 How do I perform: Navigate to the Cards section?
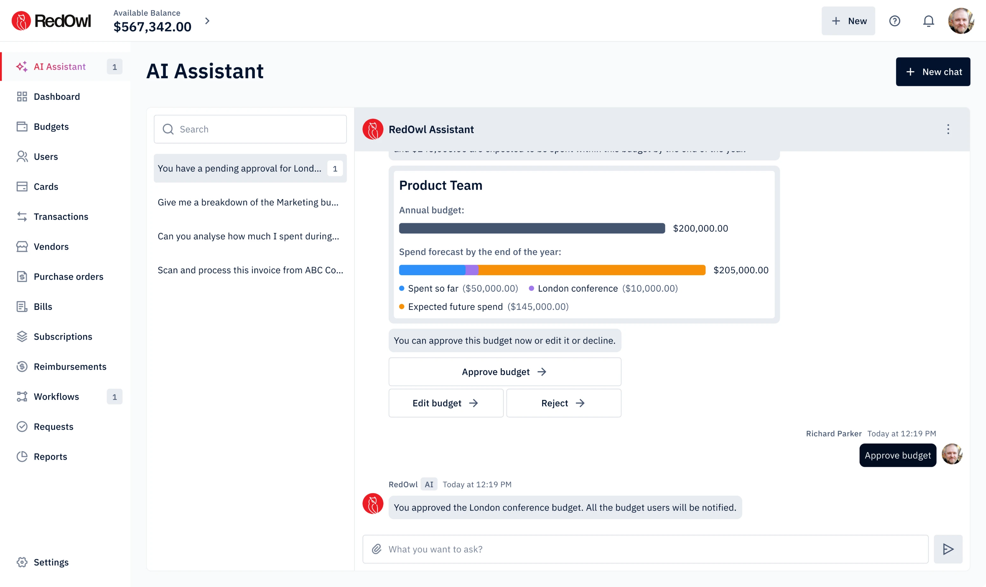click(46, 186)
